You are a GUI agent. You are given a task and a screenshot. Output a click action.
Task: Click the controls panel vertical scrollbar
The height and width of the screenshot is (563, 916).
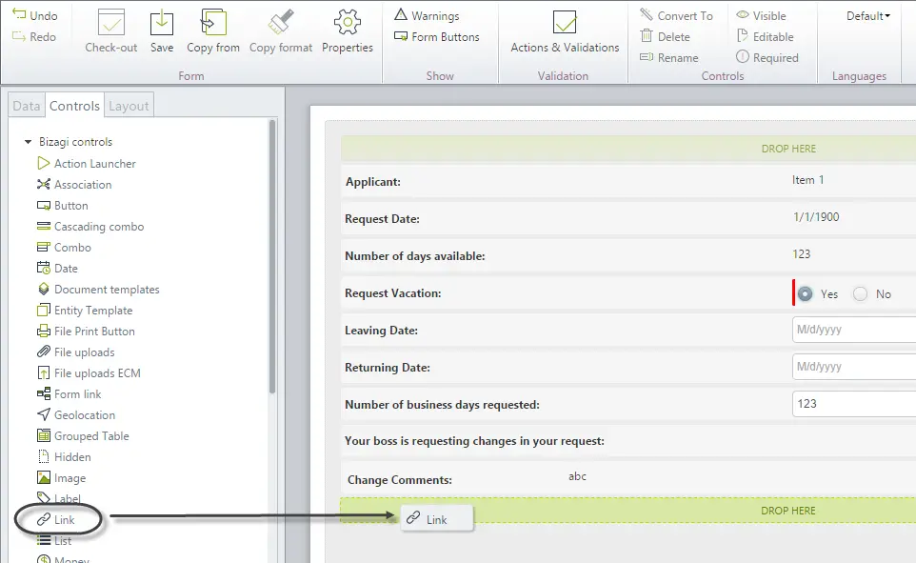pos(272,256)
